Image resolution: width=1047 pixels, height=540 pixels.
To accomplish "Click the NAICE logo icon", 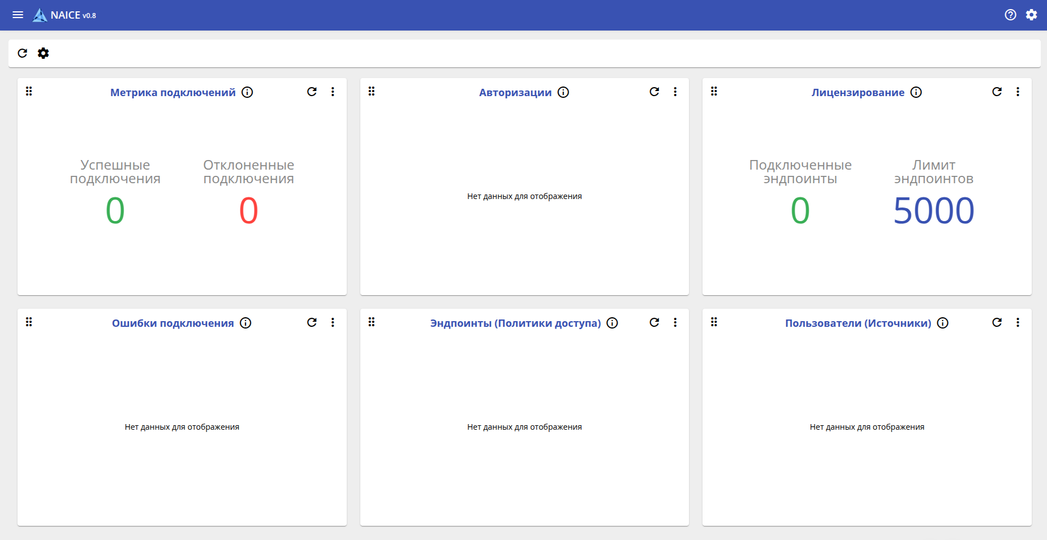I will (x=40, y=15).
